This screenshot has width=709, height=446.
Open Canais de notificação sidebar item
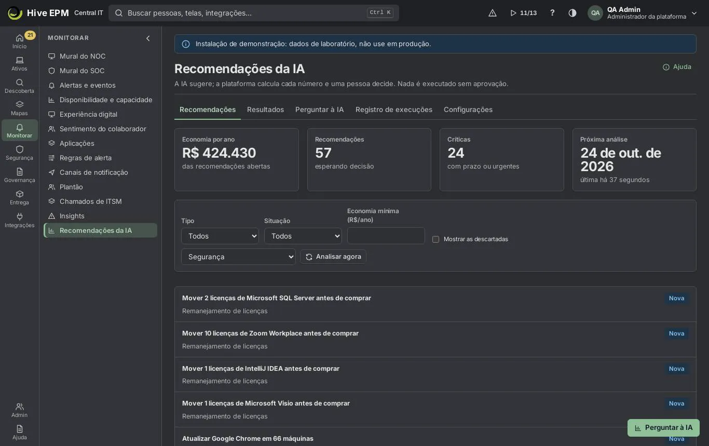(101, 172)
